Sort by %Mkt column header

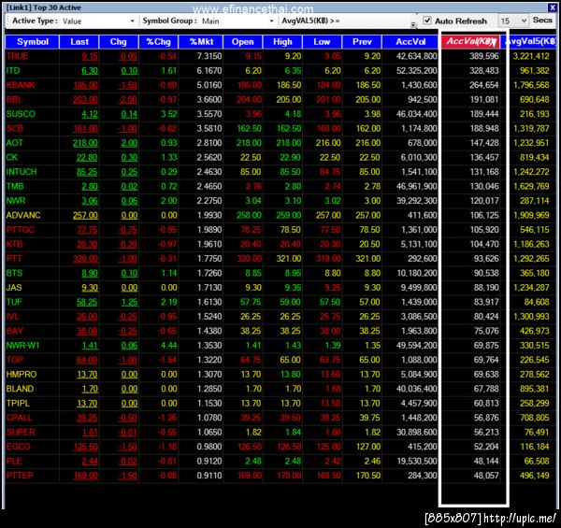tap(201, 42)
